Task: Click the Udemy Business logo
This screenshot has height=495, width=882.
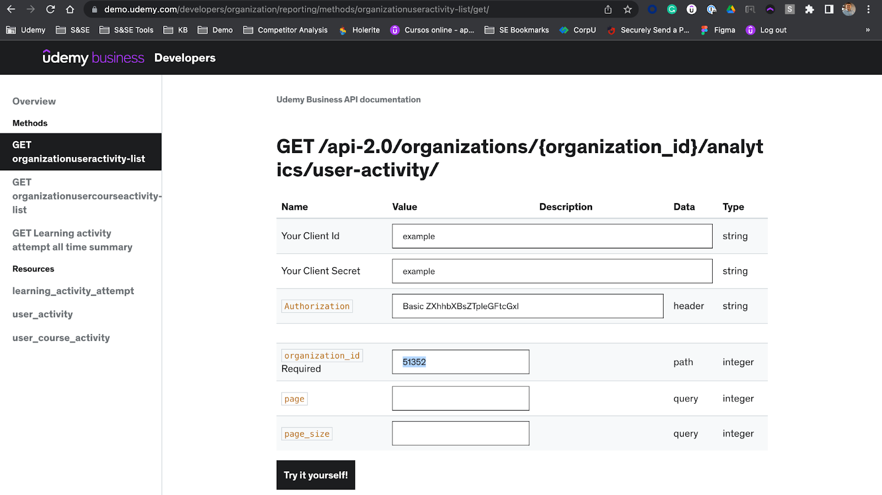Action: click(x=94, y=57)
